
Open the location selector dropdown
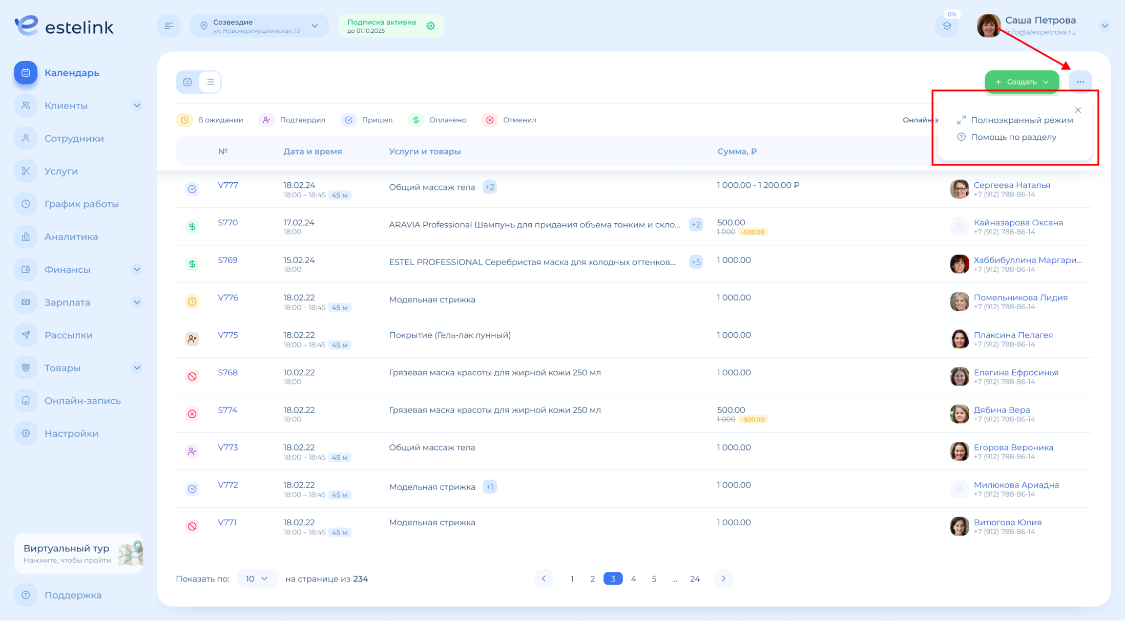pos(259,26)
